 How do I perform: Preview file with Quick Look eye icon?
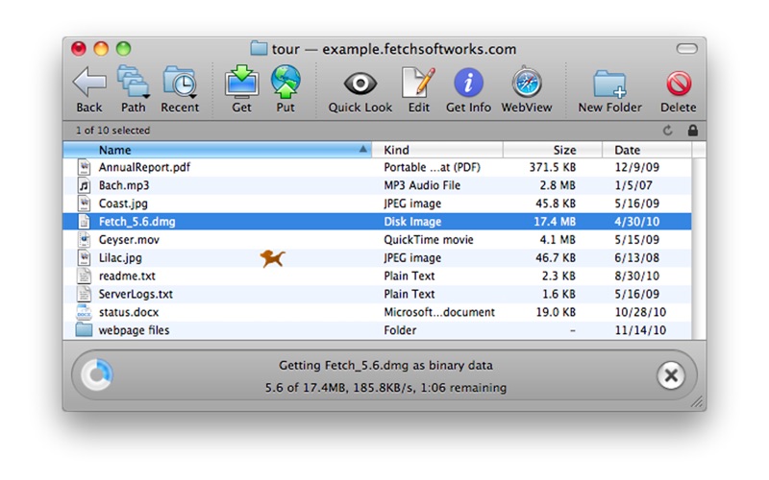(360, 84)
